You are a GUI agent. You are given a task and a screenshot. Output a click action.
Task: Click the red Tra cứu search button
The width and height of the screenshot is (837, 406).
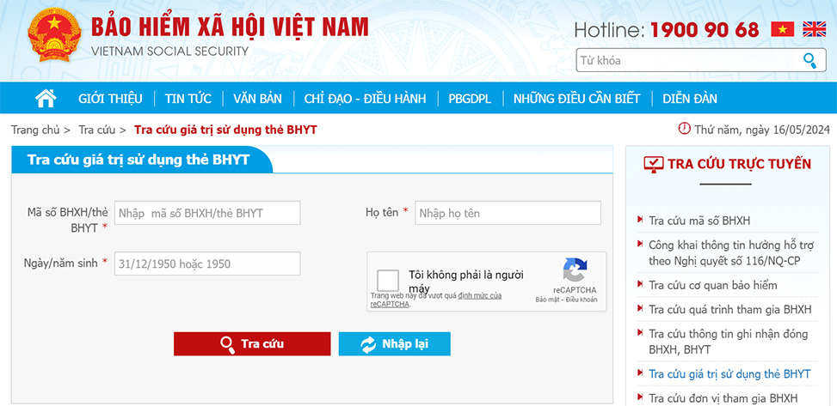pos(252,343)
